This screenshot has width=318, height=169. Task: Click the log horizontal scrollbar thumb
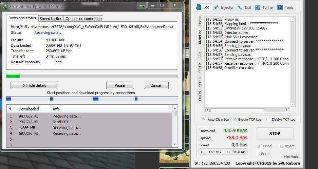coord(237,110)
